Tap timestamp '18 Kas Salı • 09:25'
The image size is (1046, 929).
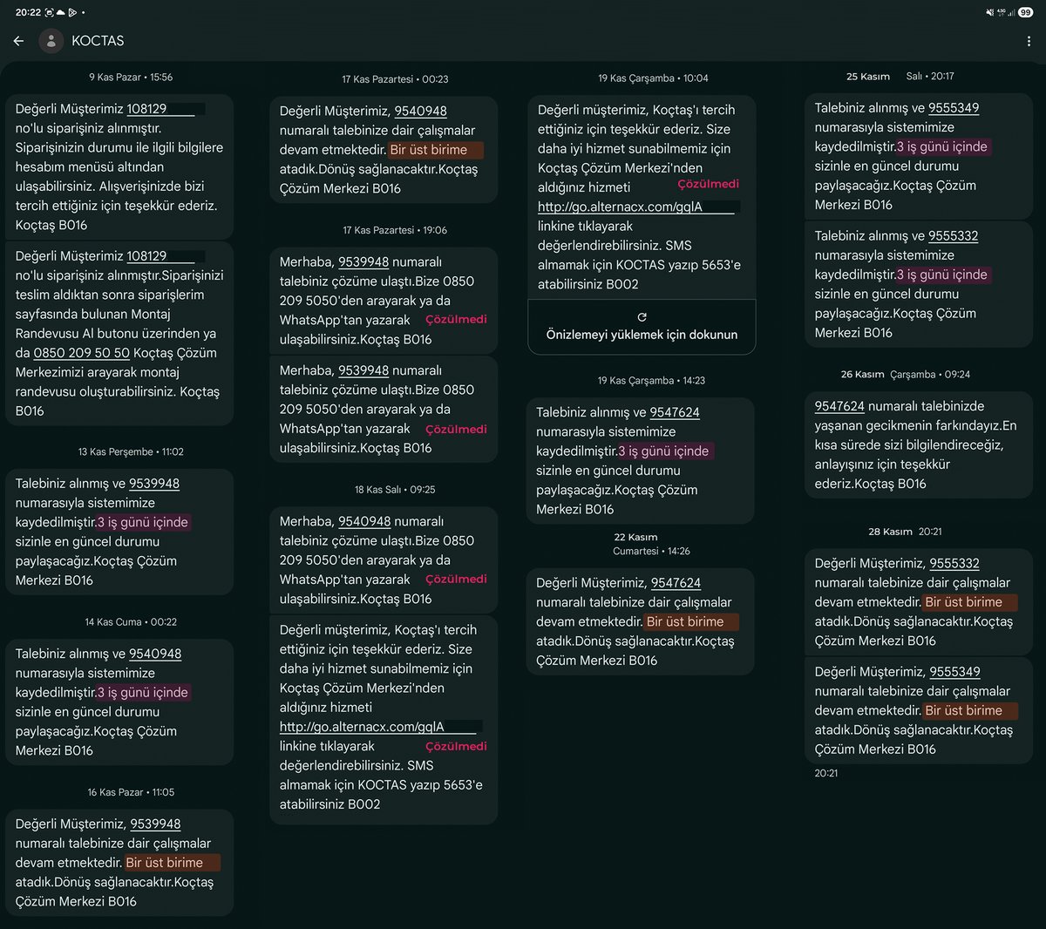click(x=395, y=490)
